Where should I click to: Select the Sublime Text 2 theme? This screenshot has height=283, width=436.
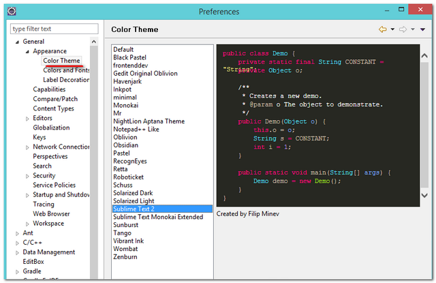pyautogui.click(x=162, y=209)
